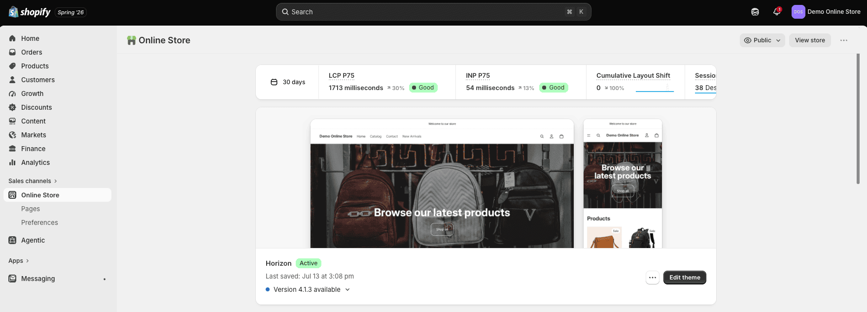Image resolution: width=867 pixels, height=312 pixels.
Task: Open notifications bell icon
Action: tap(777, 12)
